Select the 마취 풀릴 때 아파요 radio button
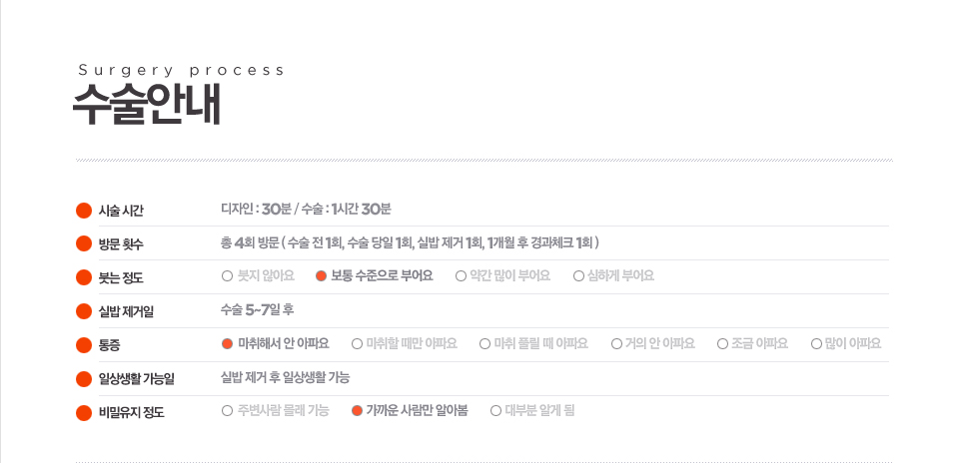962x463 pixels. click(484, 343)
